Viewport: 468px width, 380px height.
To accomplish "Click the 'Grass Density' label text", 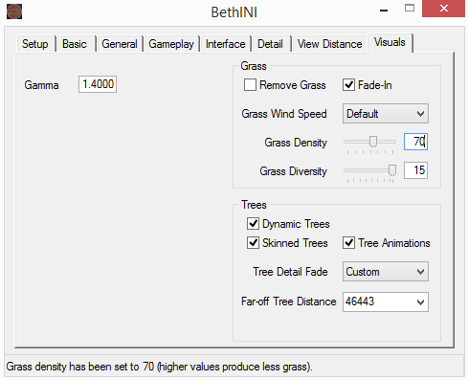I will pyautogui.click(x=296, y=143).
